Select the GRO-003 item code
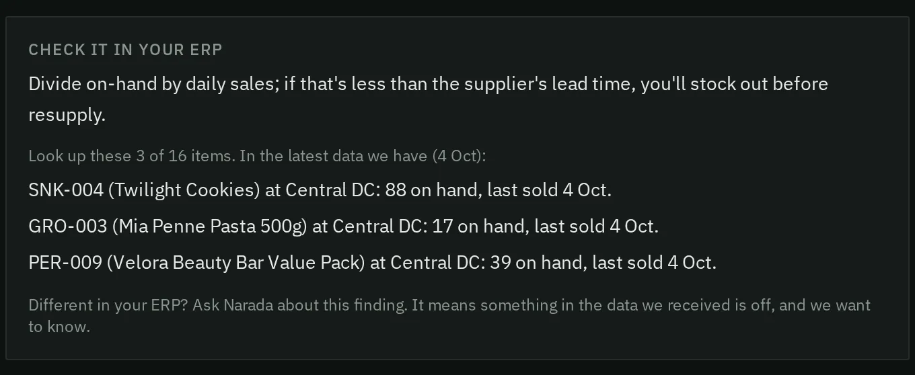 pyautogui.click(x=68, y=226)
